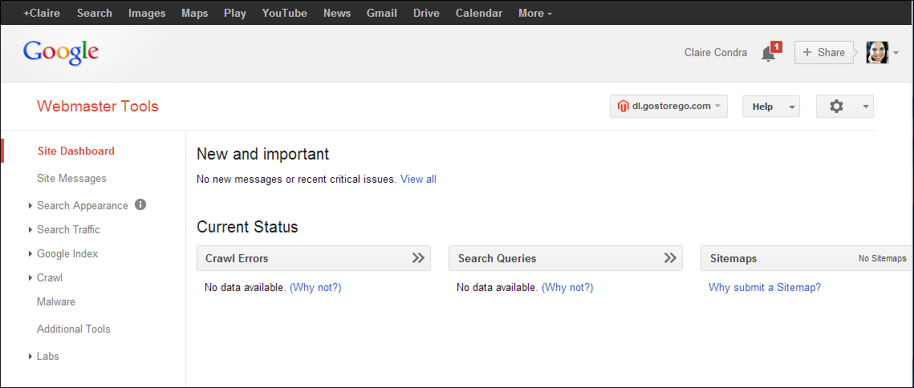Image resolution: width=914 pixels, height=388 pixels.
Task: Click the No Sitemaps text
Action: 883,259
